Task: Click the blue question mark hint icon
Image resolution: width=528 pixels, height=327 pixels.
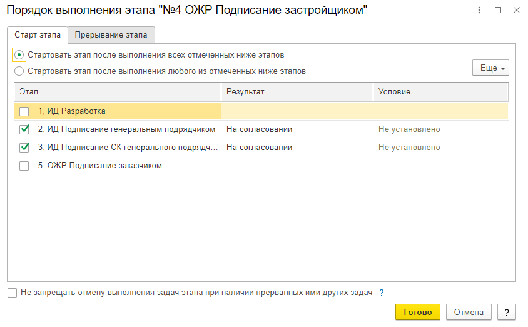Action: (x=381, y=293)
